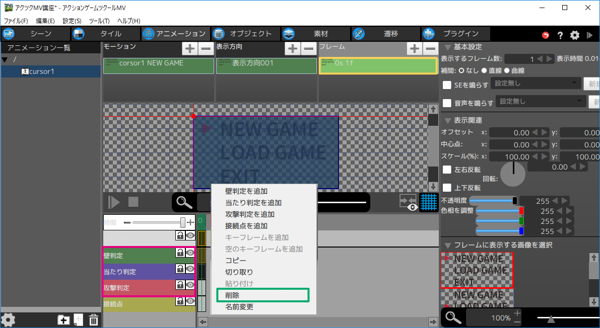Toggle lock on 壁判定 track
Viewport: 600px width, 328px height.
[x=179, y=253]
